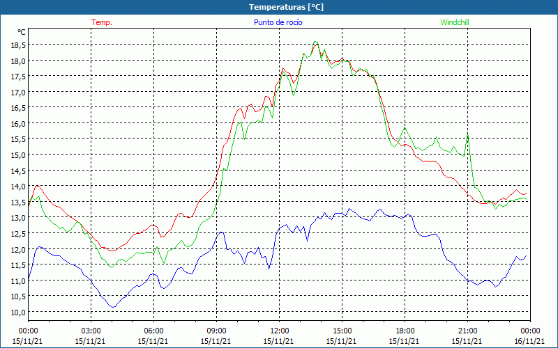Click the 09:00 time label on x-axis

click(x=216, y=331)
